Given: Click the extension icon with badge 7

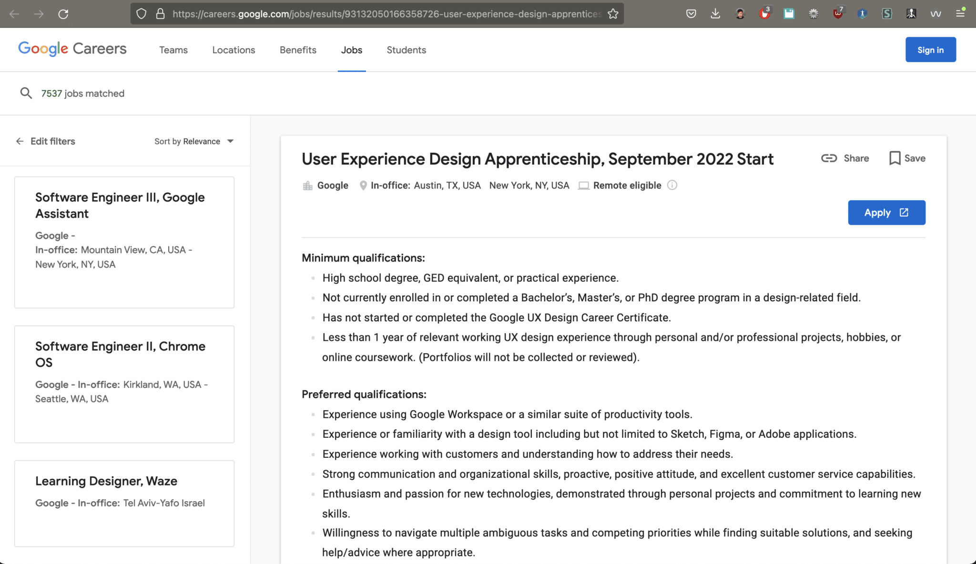Looking at the screenshot, I should point(838,13).
